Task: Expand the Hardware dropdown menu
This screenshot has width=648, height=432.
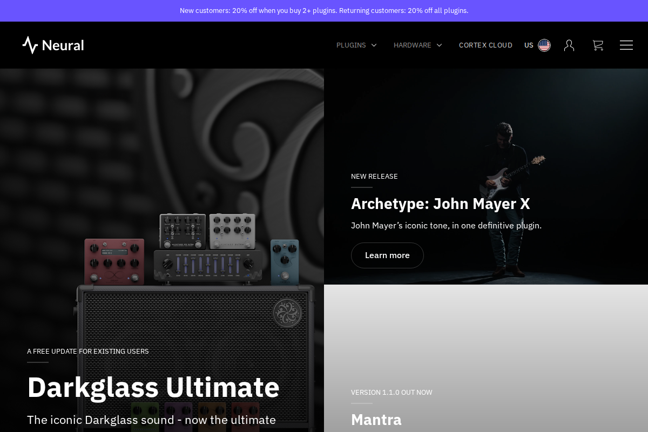Action: tap(418, 45)
